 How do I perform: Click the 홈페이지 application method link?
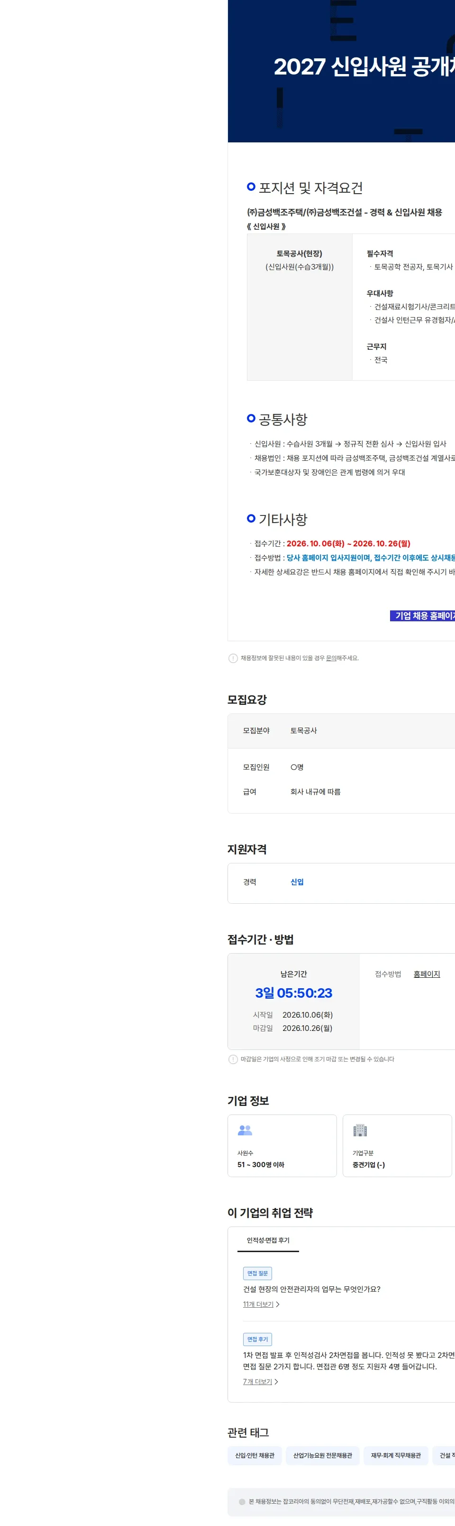[427, 974]
